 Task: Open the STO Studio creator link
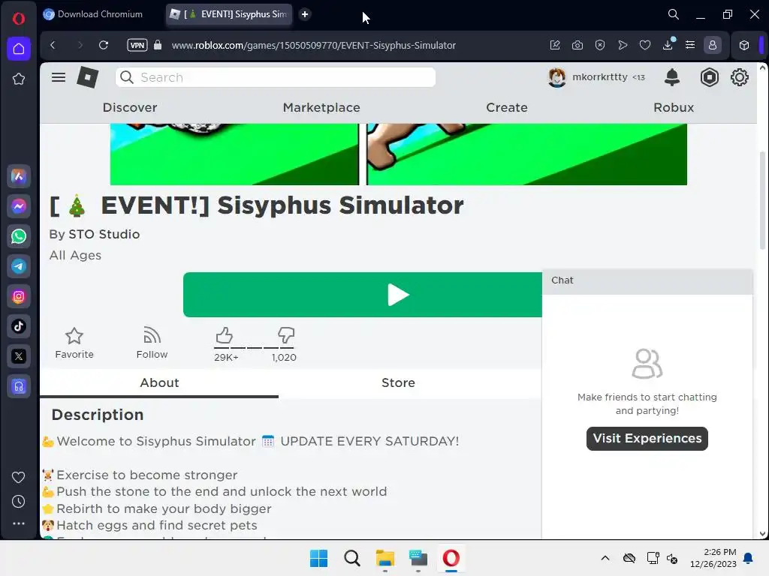coord(104,234)
